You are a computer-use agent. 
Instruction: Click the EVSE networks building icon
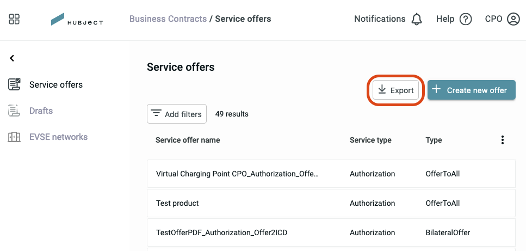pyautogui.click(x=14, y=137)
